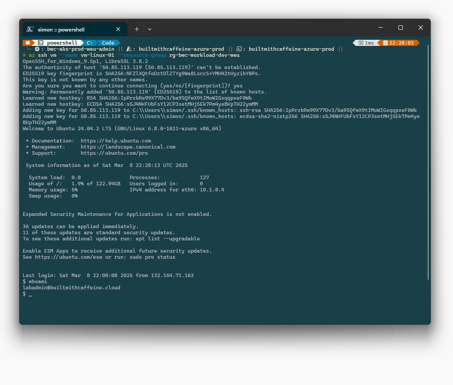Click the 'yes' confirmation answer
Image resolution: width=453 pixels, height=385 pixels.
pyautogui.click(x=238, y=86)
